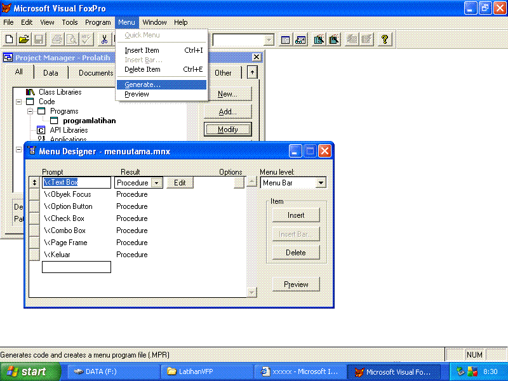Select programlatihan in the project tree

tap(90, 121)
